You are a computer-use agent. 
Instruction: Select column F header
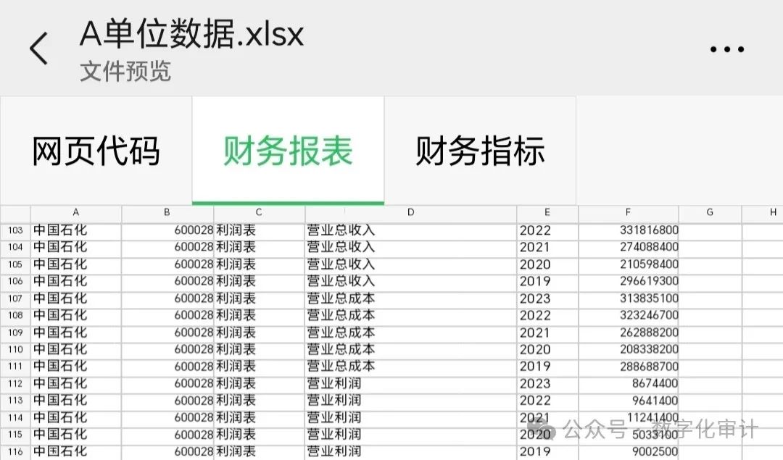point(628,212)
